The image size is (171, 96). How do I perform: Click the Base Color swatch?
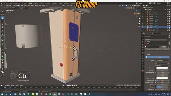tap(162, 68)
